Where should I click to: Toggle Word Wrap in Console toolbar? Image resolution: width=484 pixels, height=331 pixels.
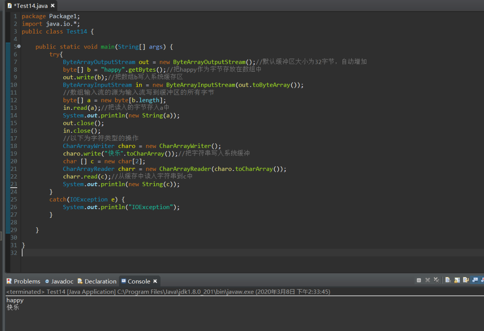click(x=466, y=280)
